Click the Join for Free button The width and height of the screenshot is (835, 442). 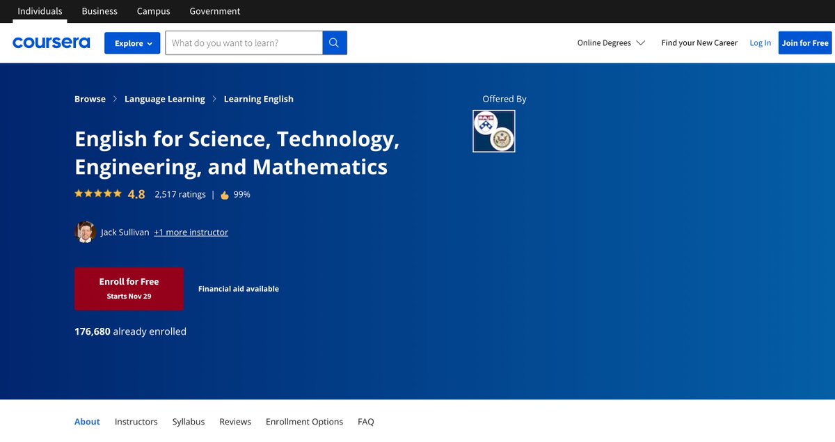pos(805,43)
